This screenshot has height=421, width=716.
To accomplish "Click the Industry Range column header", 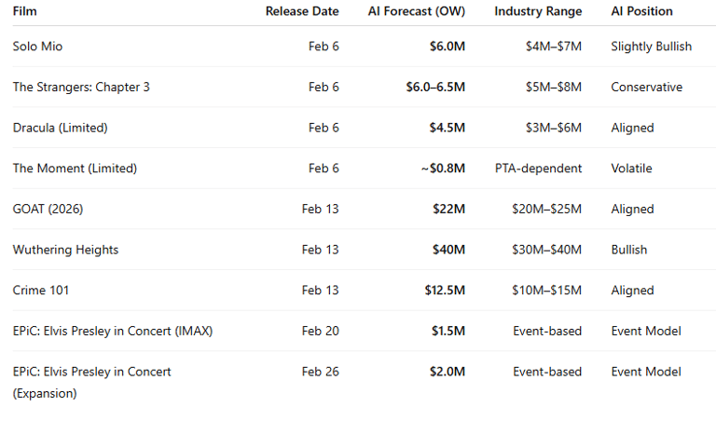I will point(538,11).
